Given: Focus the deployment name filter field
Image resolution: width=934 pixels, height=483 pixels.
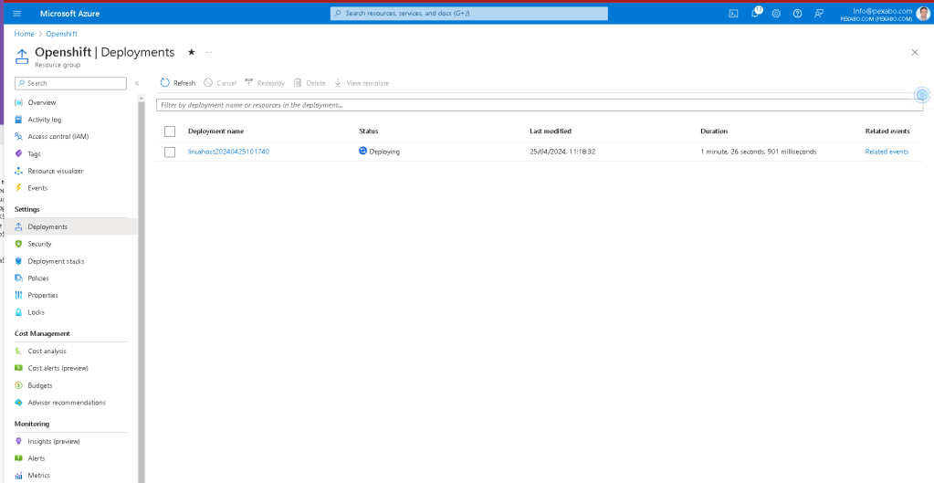Looking at the screenshot, I should (540, 105).
